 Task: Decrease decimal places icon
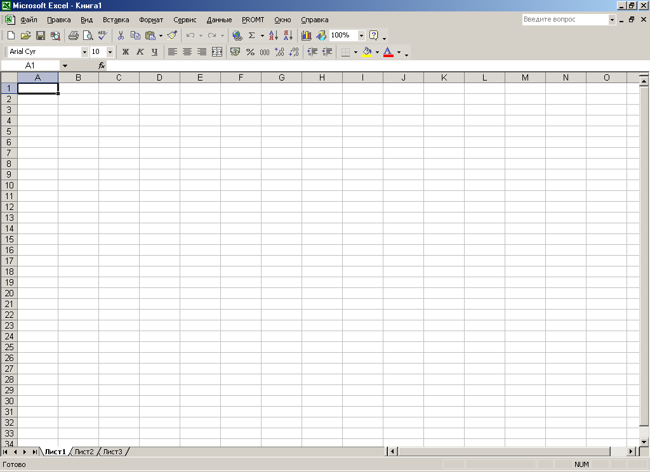tap(294, 52)
